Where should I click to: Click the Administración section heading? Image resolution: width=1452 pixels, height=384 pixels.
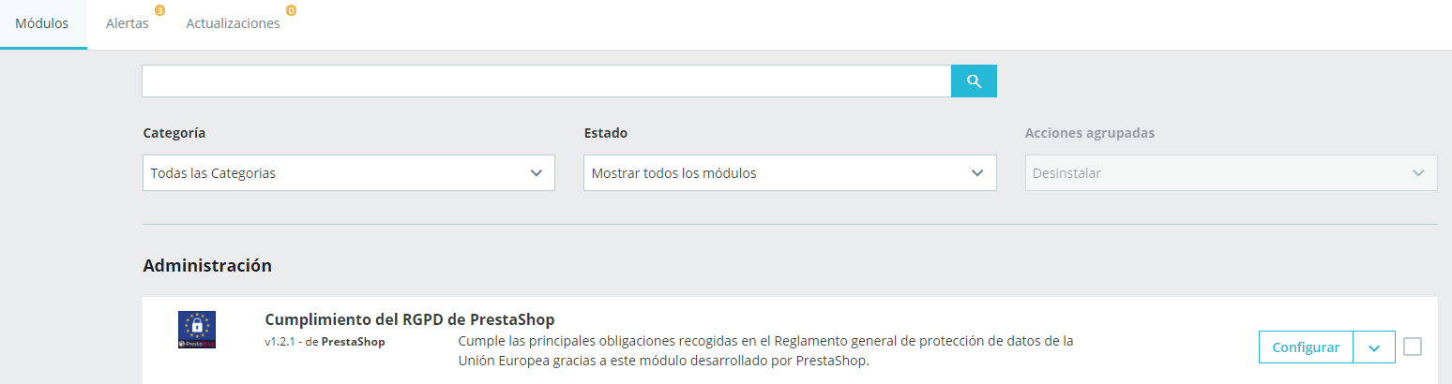(x=207, y=266)
